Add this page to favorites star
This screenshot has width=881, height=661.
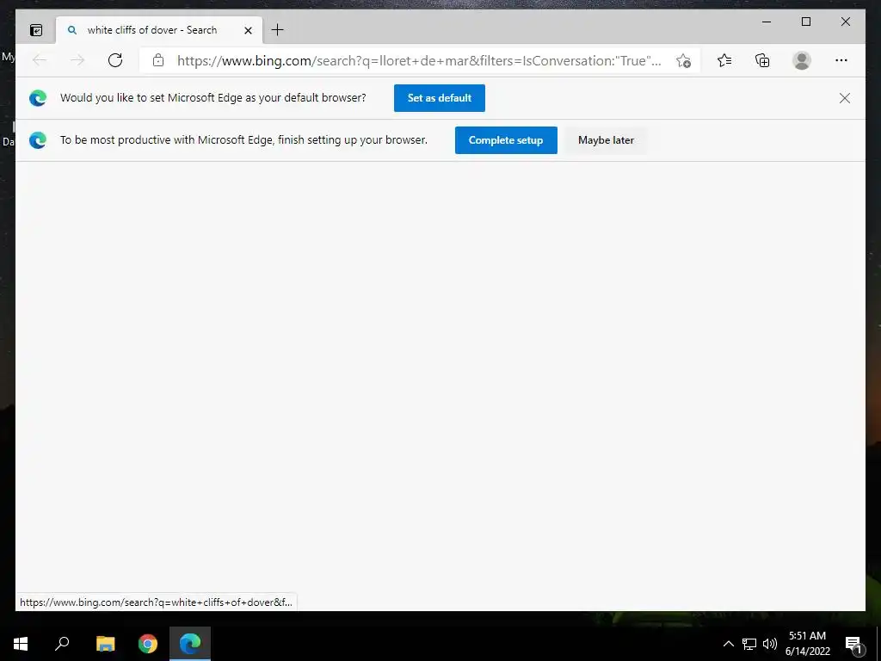683,61
